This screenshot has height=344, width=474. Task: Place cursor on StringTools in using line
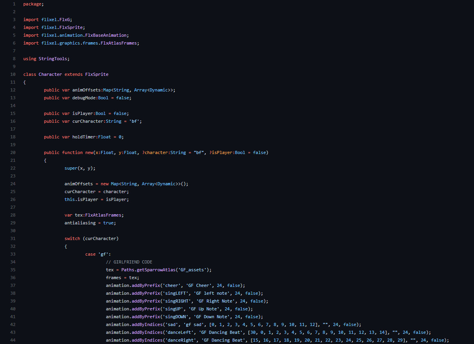[54, 59]
